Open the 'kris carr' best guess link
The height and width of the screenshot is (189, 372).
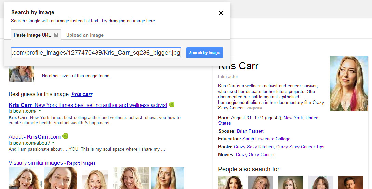click(82, 94)
